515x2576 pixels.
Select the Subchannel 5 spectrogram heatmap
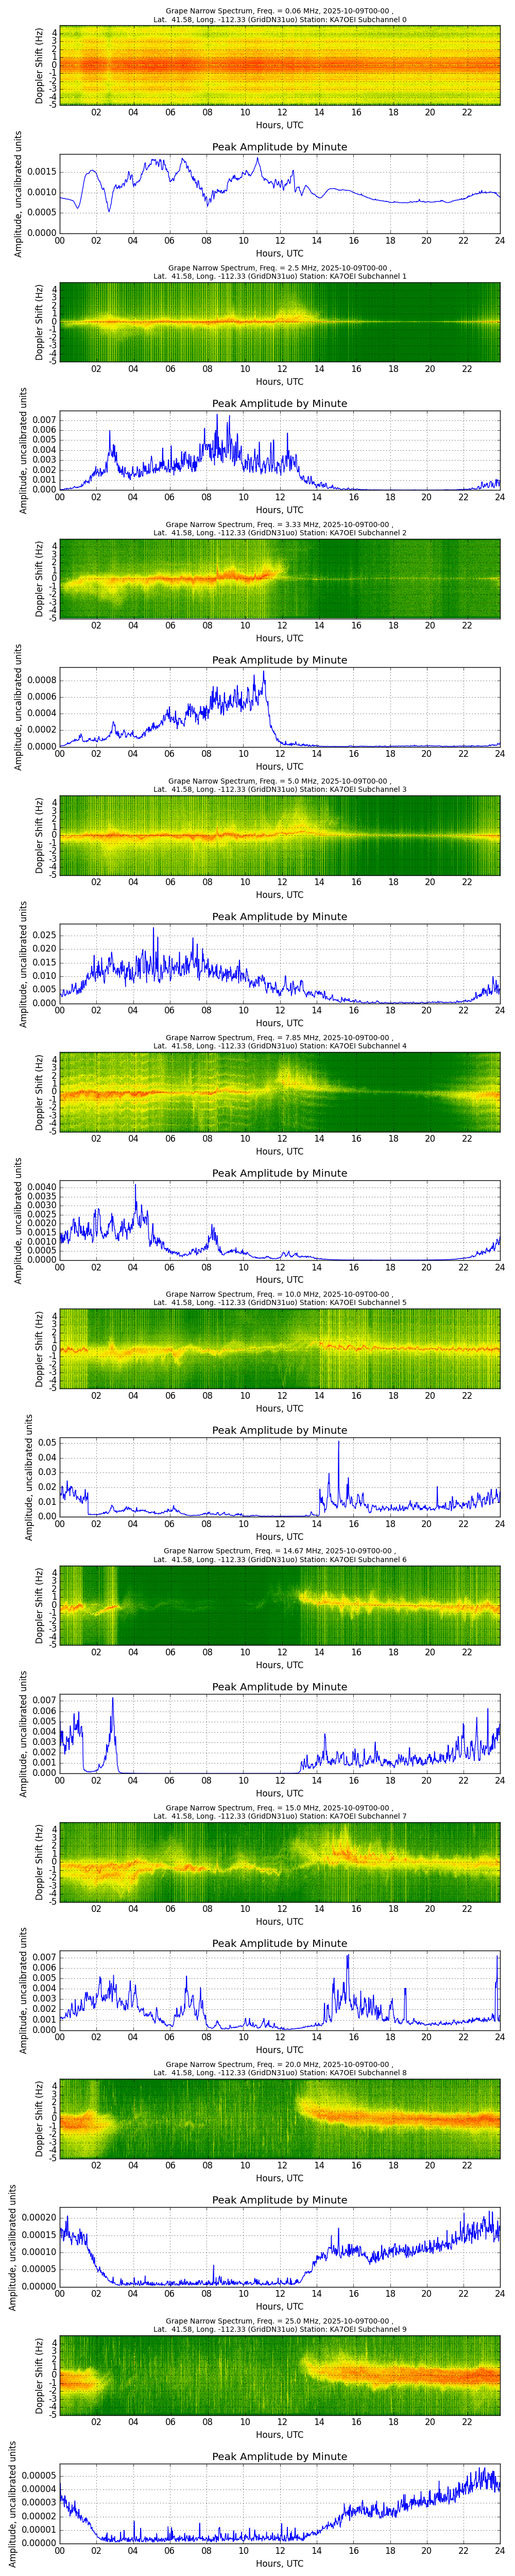[280, 1348]
